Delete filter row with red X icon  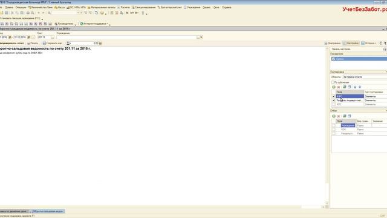tap(339, 116)
